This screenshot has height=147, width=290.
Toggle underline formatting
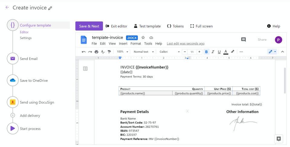click(219, 52)
